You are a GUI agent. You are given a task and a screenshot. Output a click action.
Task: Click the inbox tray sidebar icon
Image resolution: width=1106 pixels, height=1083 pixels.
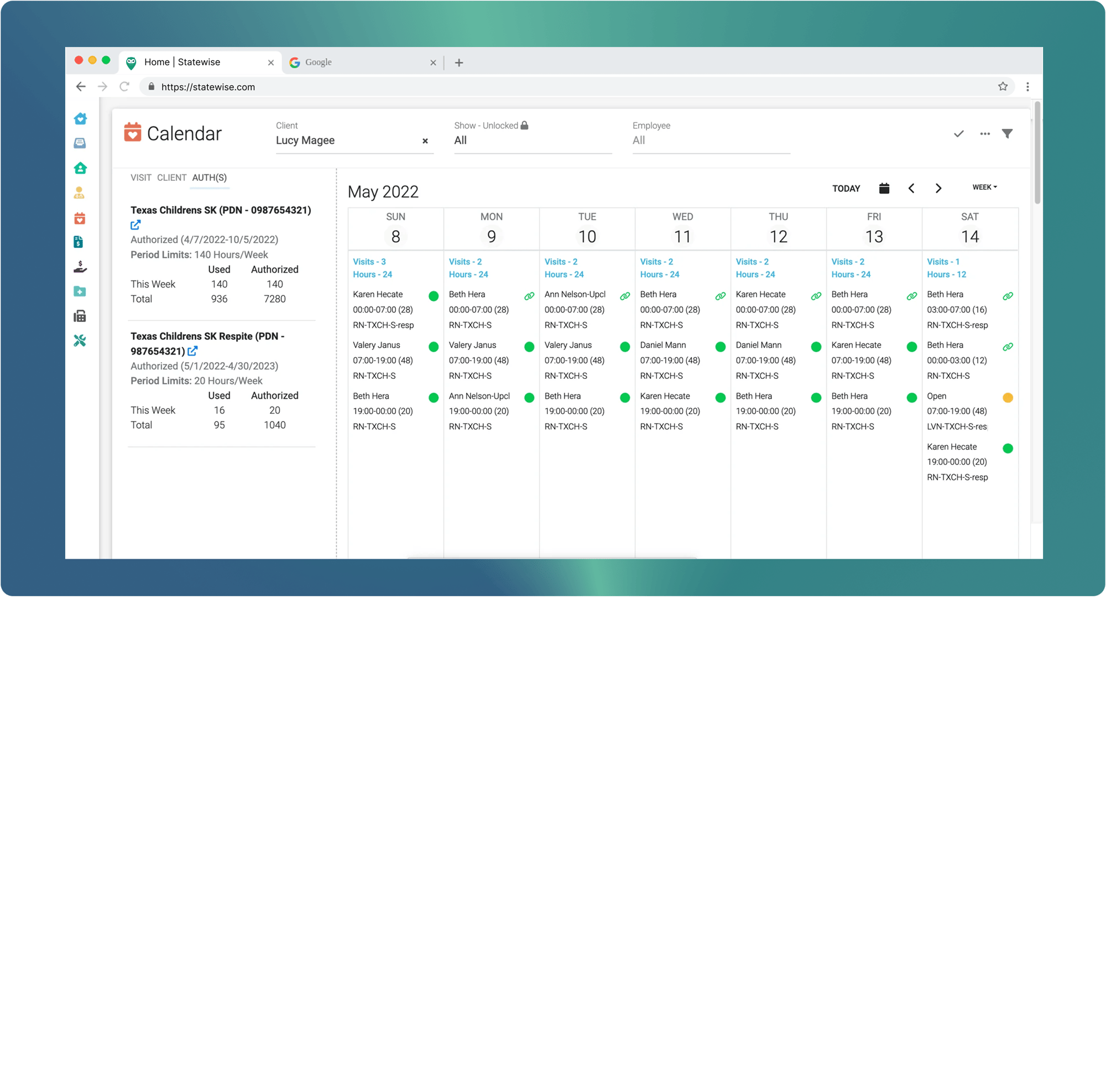point(80,143)
